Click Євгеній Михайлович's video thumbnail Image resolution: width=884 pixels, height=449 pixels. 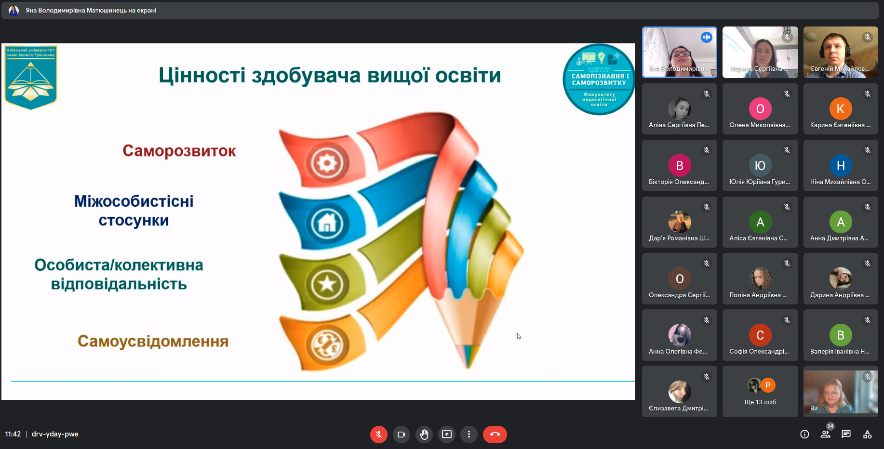[840, 52]
